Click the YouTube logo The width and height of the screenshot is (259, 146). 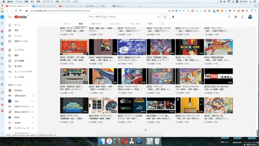pyautogui.click(x=21, y=17)
